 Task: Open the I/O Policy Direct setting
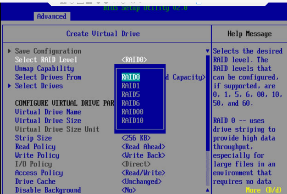tap(136, 164)
